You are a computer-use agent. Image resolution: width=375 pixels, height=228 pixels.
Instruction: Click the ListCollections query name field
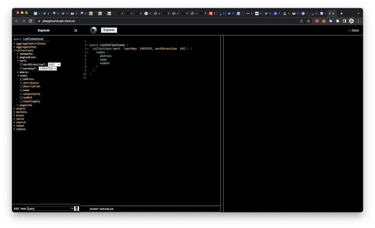(34, 39)
